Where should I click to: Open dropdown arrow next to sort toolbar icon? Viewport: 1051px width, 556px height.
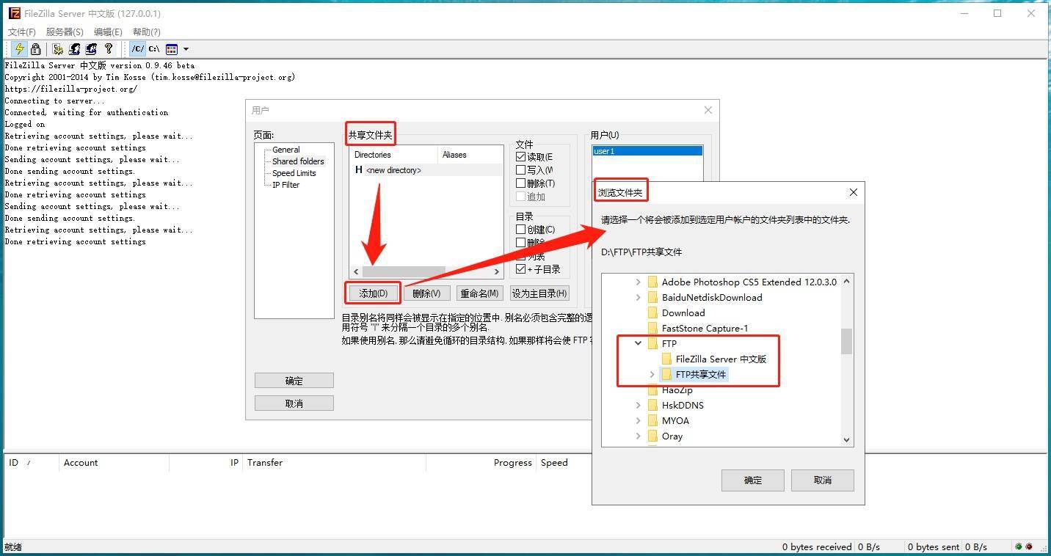(186, 49)
